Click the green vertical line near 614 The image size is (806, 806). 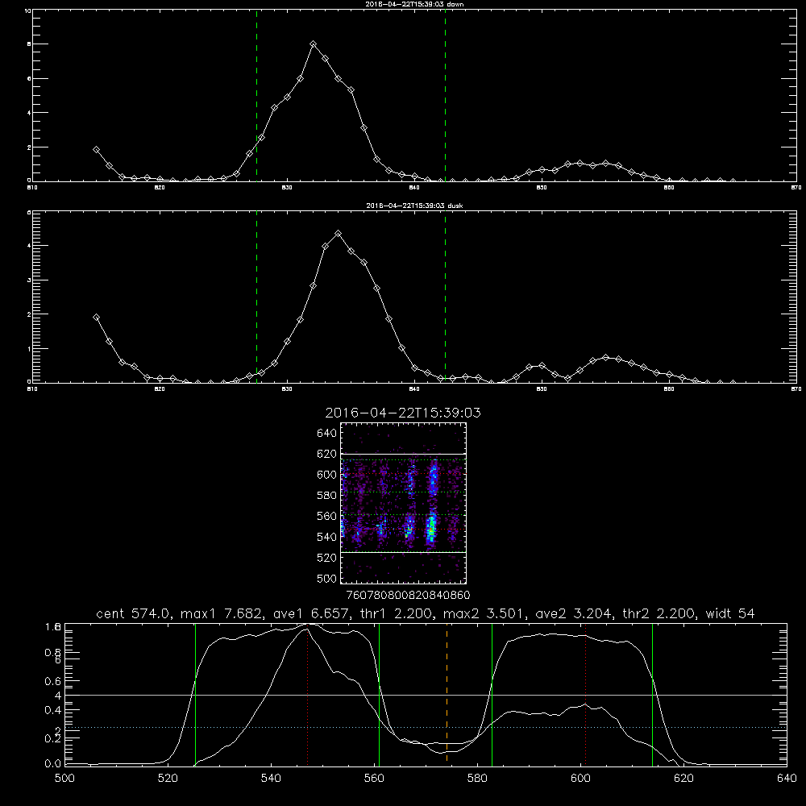point(652,694)
